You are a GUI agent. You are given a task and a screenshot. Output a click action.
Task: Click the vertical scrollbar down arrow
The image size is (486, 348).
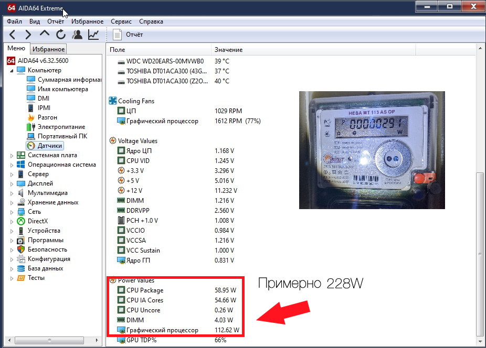[480, 341]
